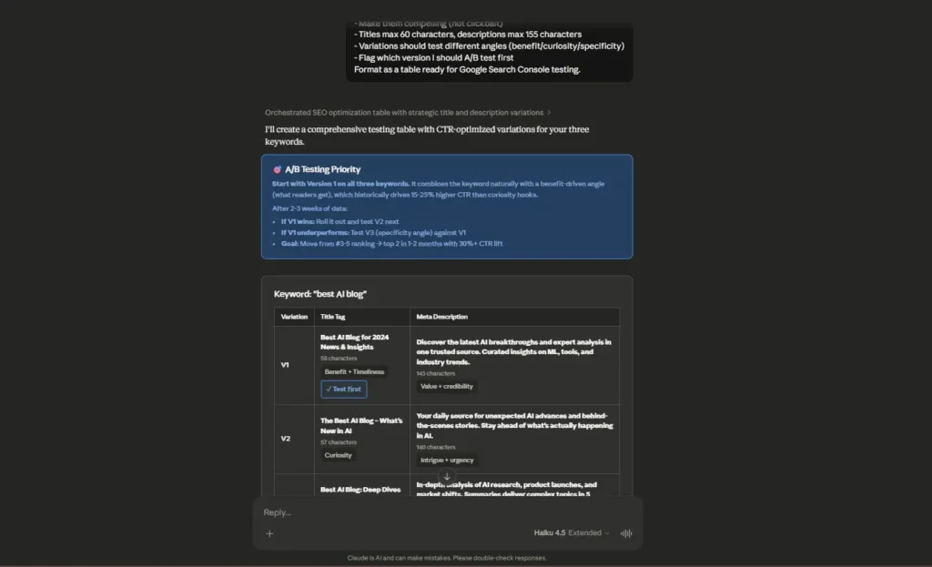This screenshot has width=932, height=567.
Task: Click the voice dictation waveform icon
Action: click(x=625, y=533)
